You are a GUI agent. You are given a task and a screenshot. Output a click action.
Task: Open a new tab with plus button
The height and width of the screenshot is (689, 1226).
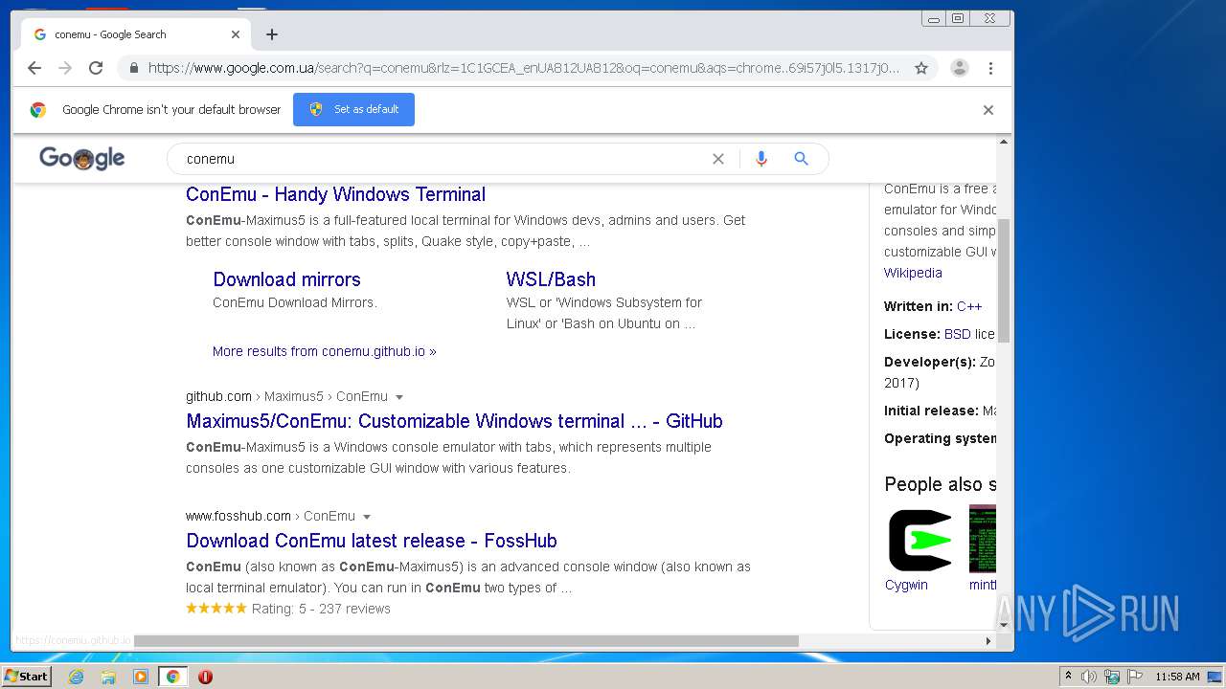pyautogui.click(x=272, y=34)
